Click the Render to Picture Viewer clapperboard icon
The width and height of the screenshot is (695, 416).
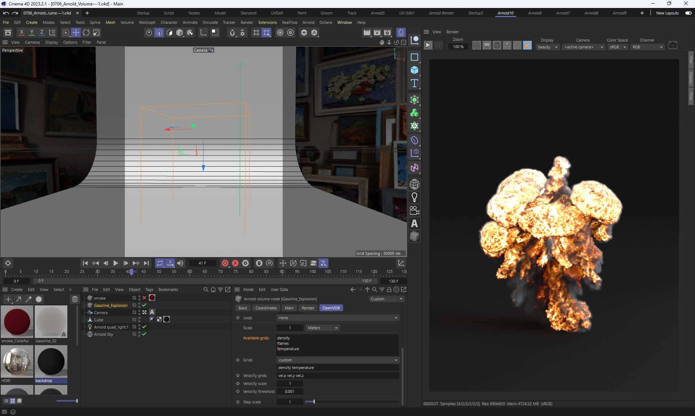[377, 33]
